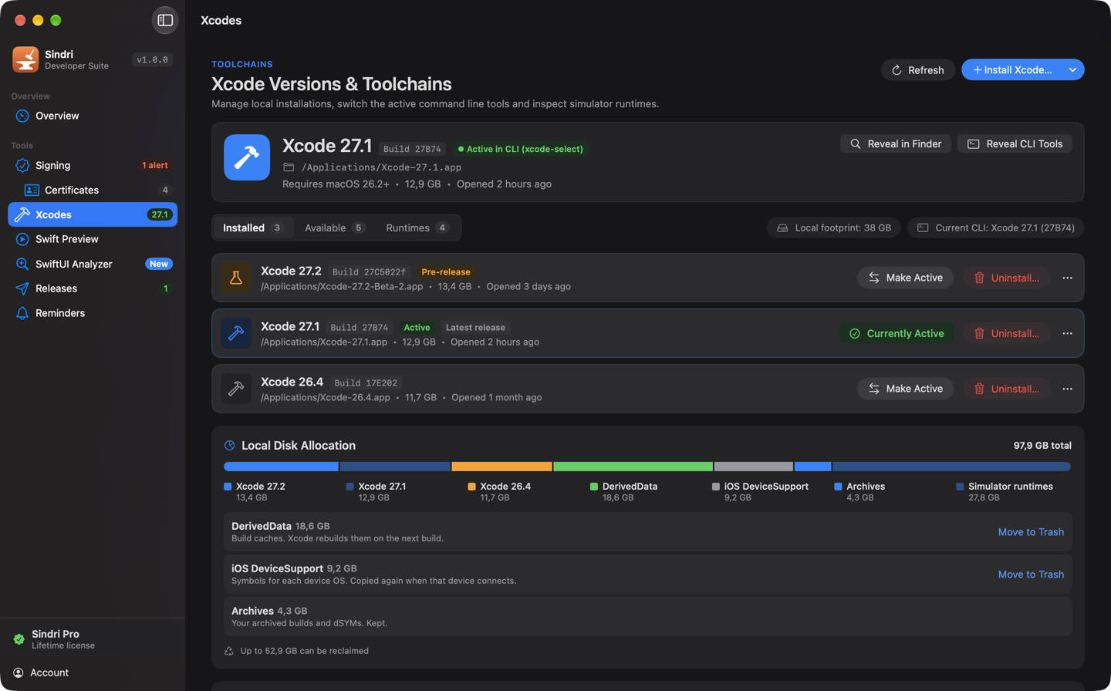Click Install Xcode button
1111x691 pixels.
point(1012,69)
